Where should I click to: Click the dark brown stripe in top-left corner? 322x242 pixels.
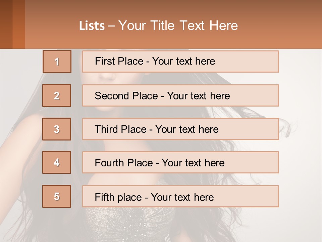[x=6, y=24]
